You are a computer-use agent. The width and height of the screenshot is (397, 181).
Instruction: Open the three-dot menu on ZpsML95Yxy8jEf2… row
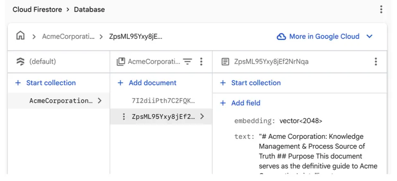[x=124, y=117]
